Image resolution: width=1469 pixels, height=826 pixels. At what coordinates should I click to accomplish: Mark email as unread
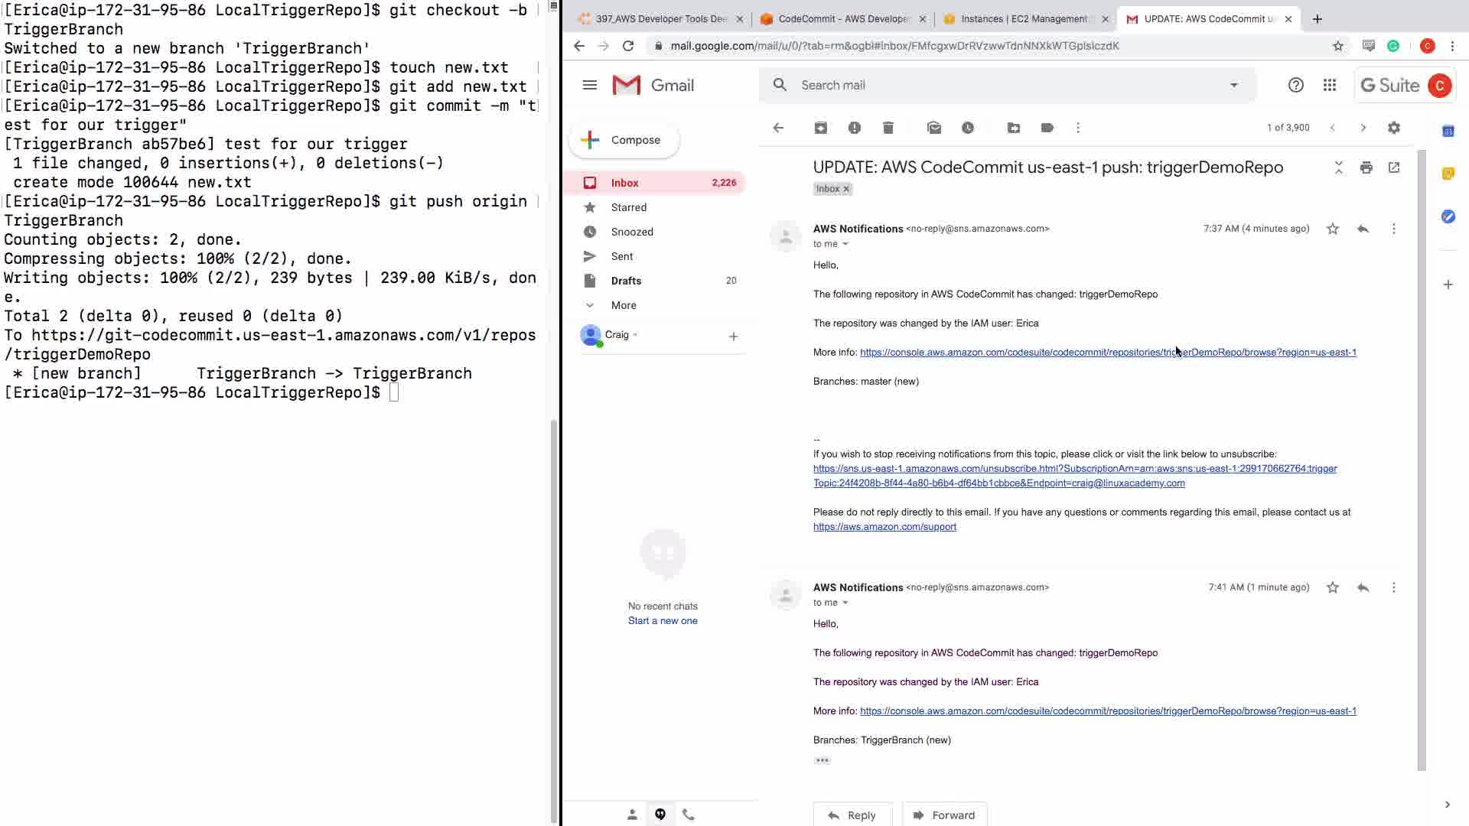(933, 128)
